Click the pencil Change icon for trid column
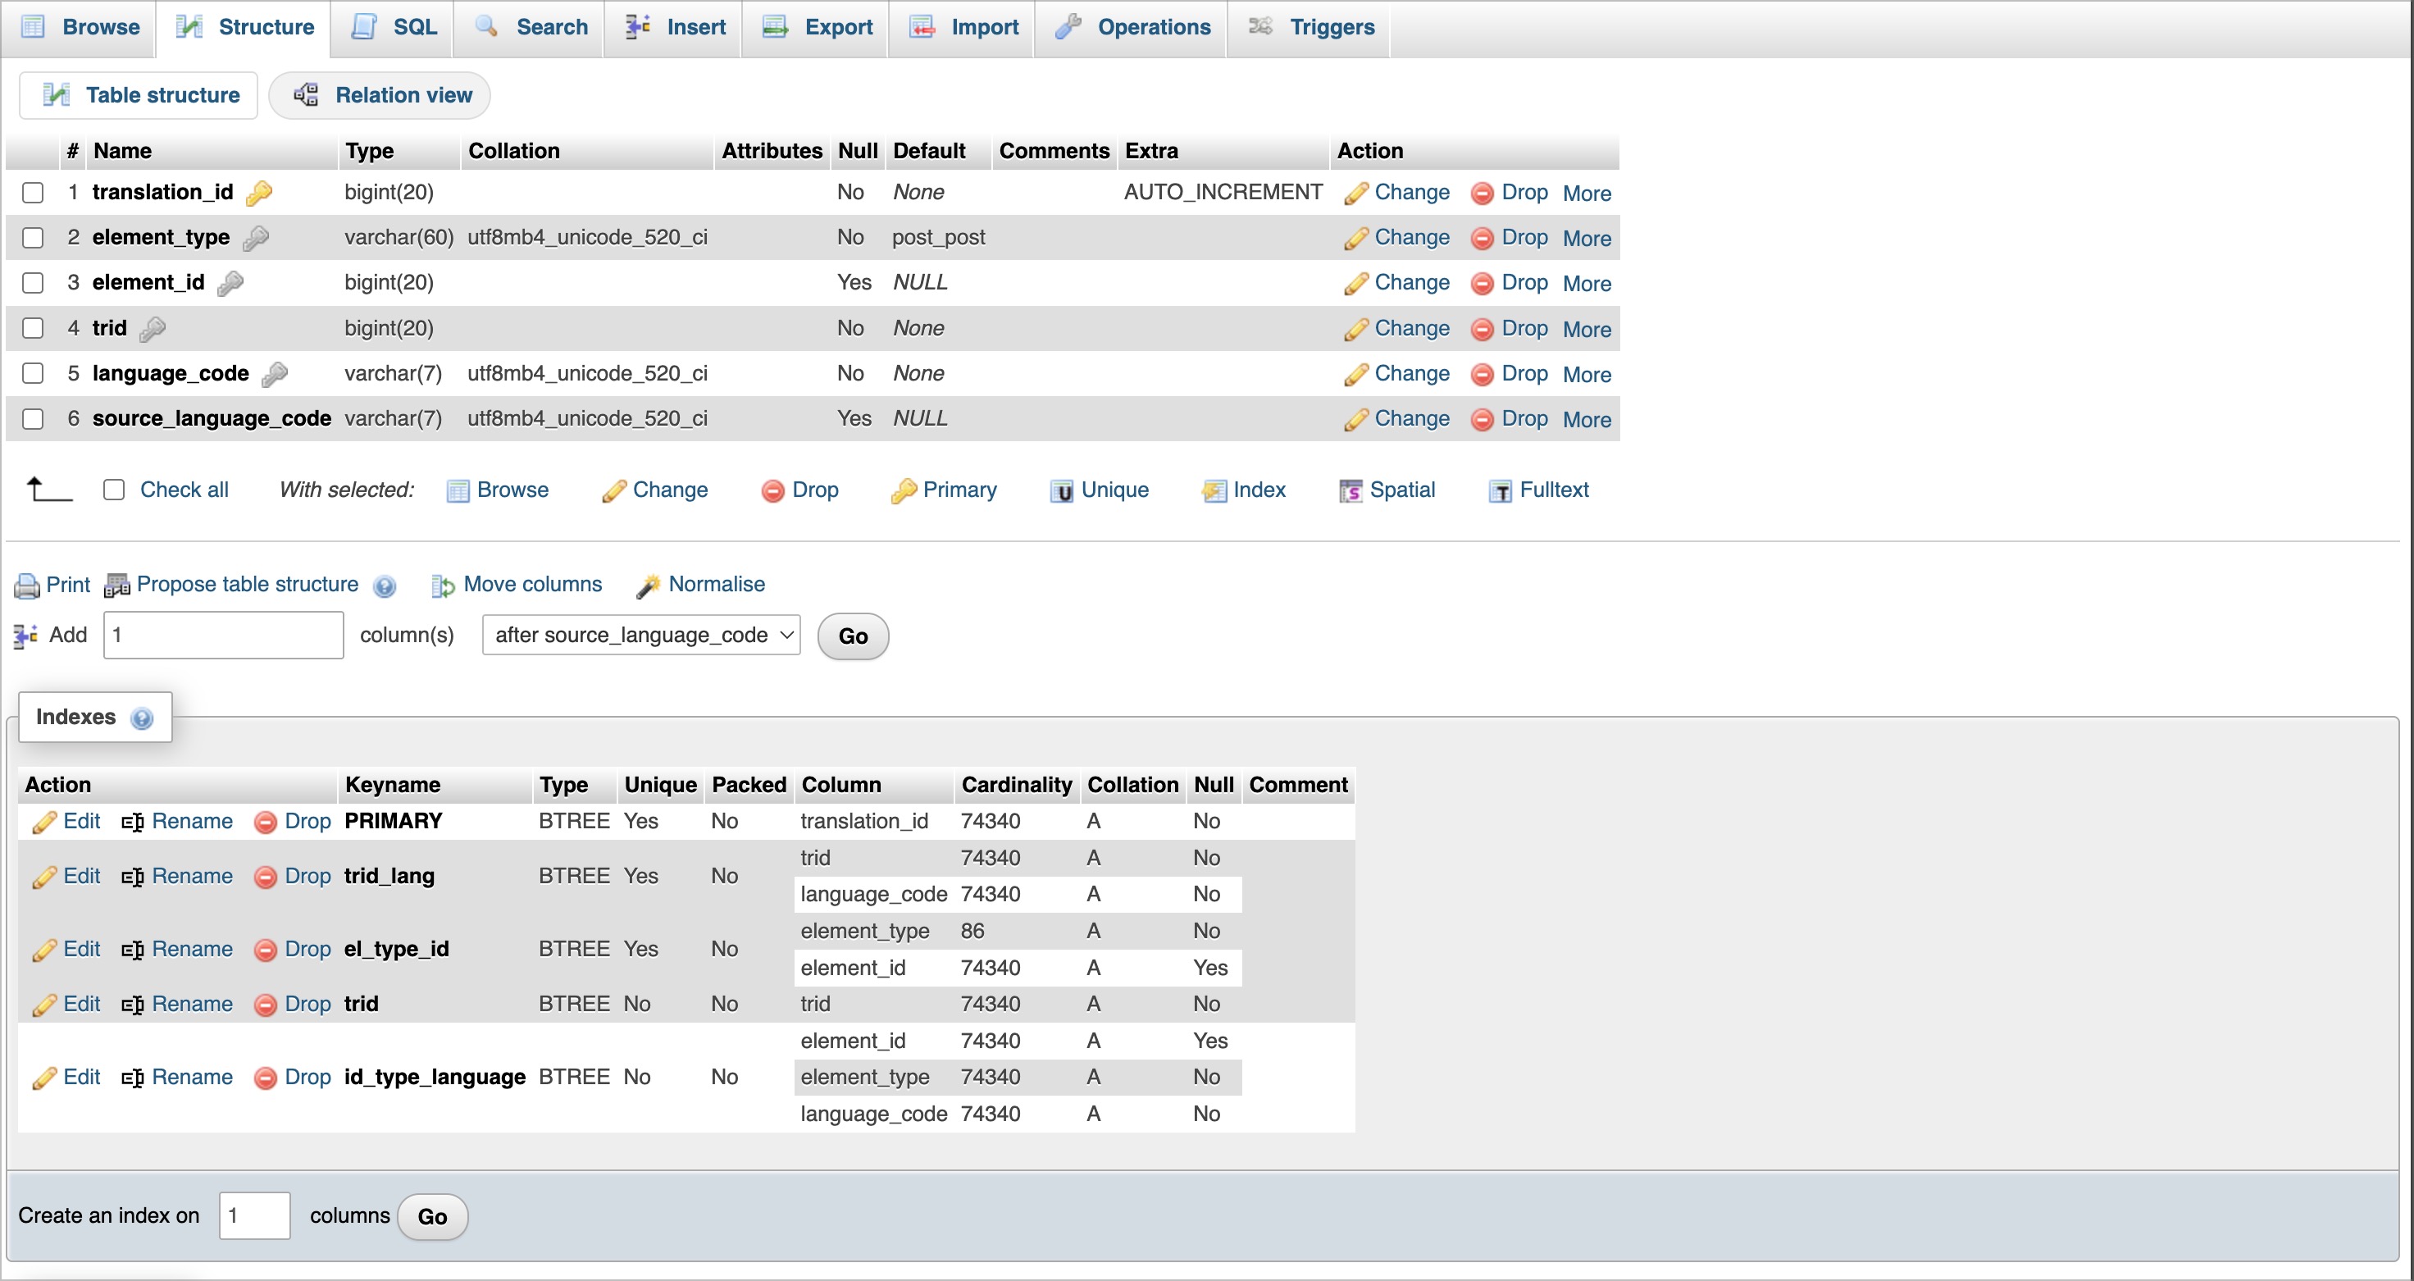The height and width of the screenshot is (1281, 2414). (x=1355, y=329)
